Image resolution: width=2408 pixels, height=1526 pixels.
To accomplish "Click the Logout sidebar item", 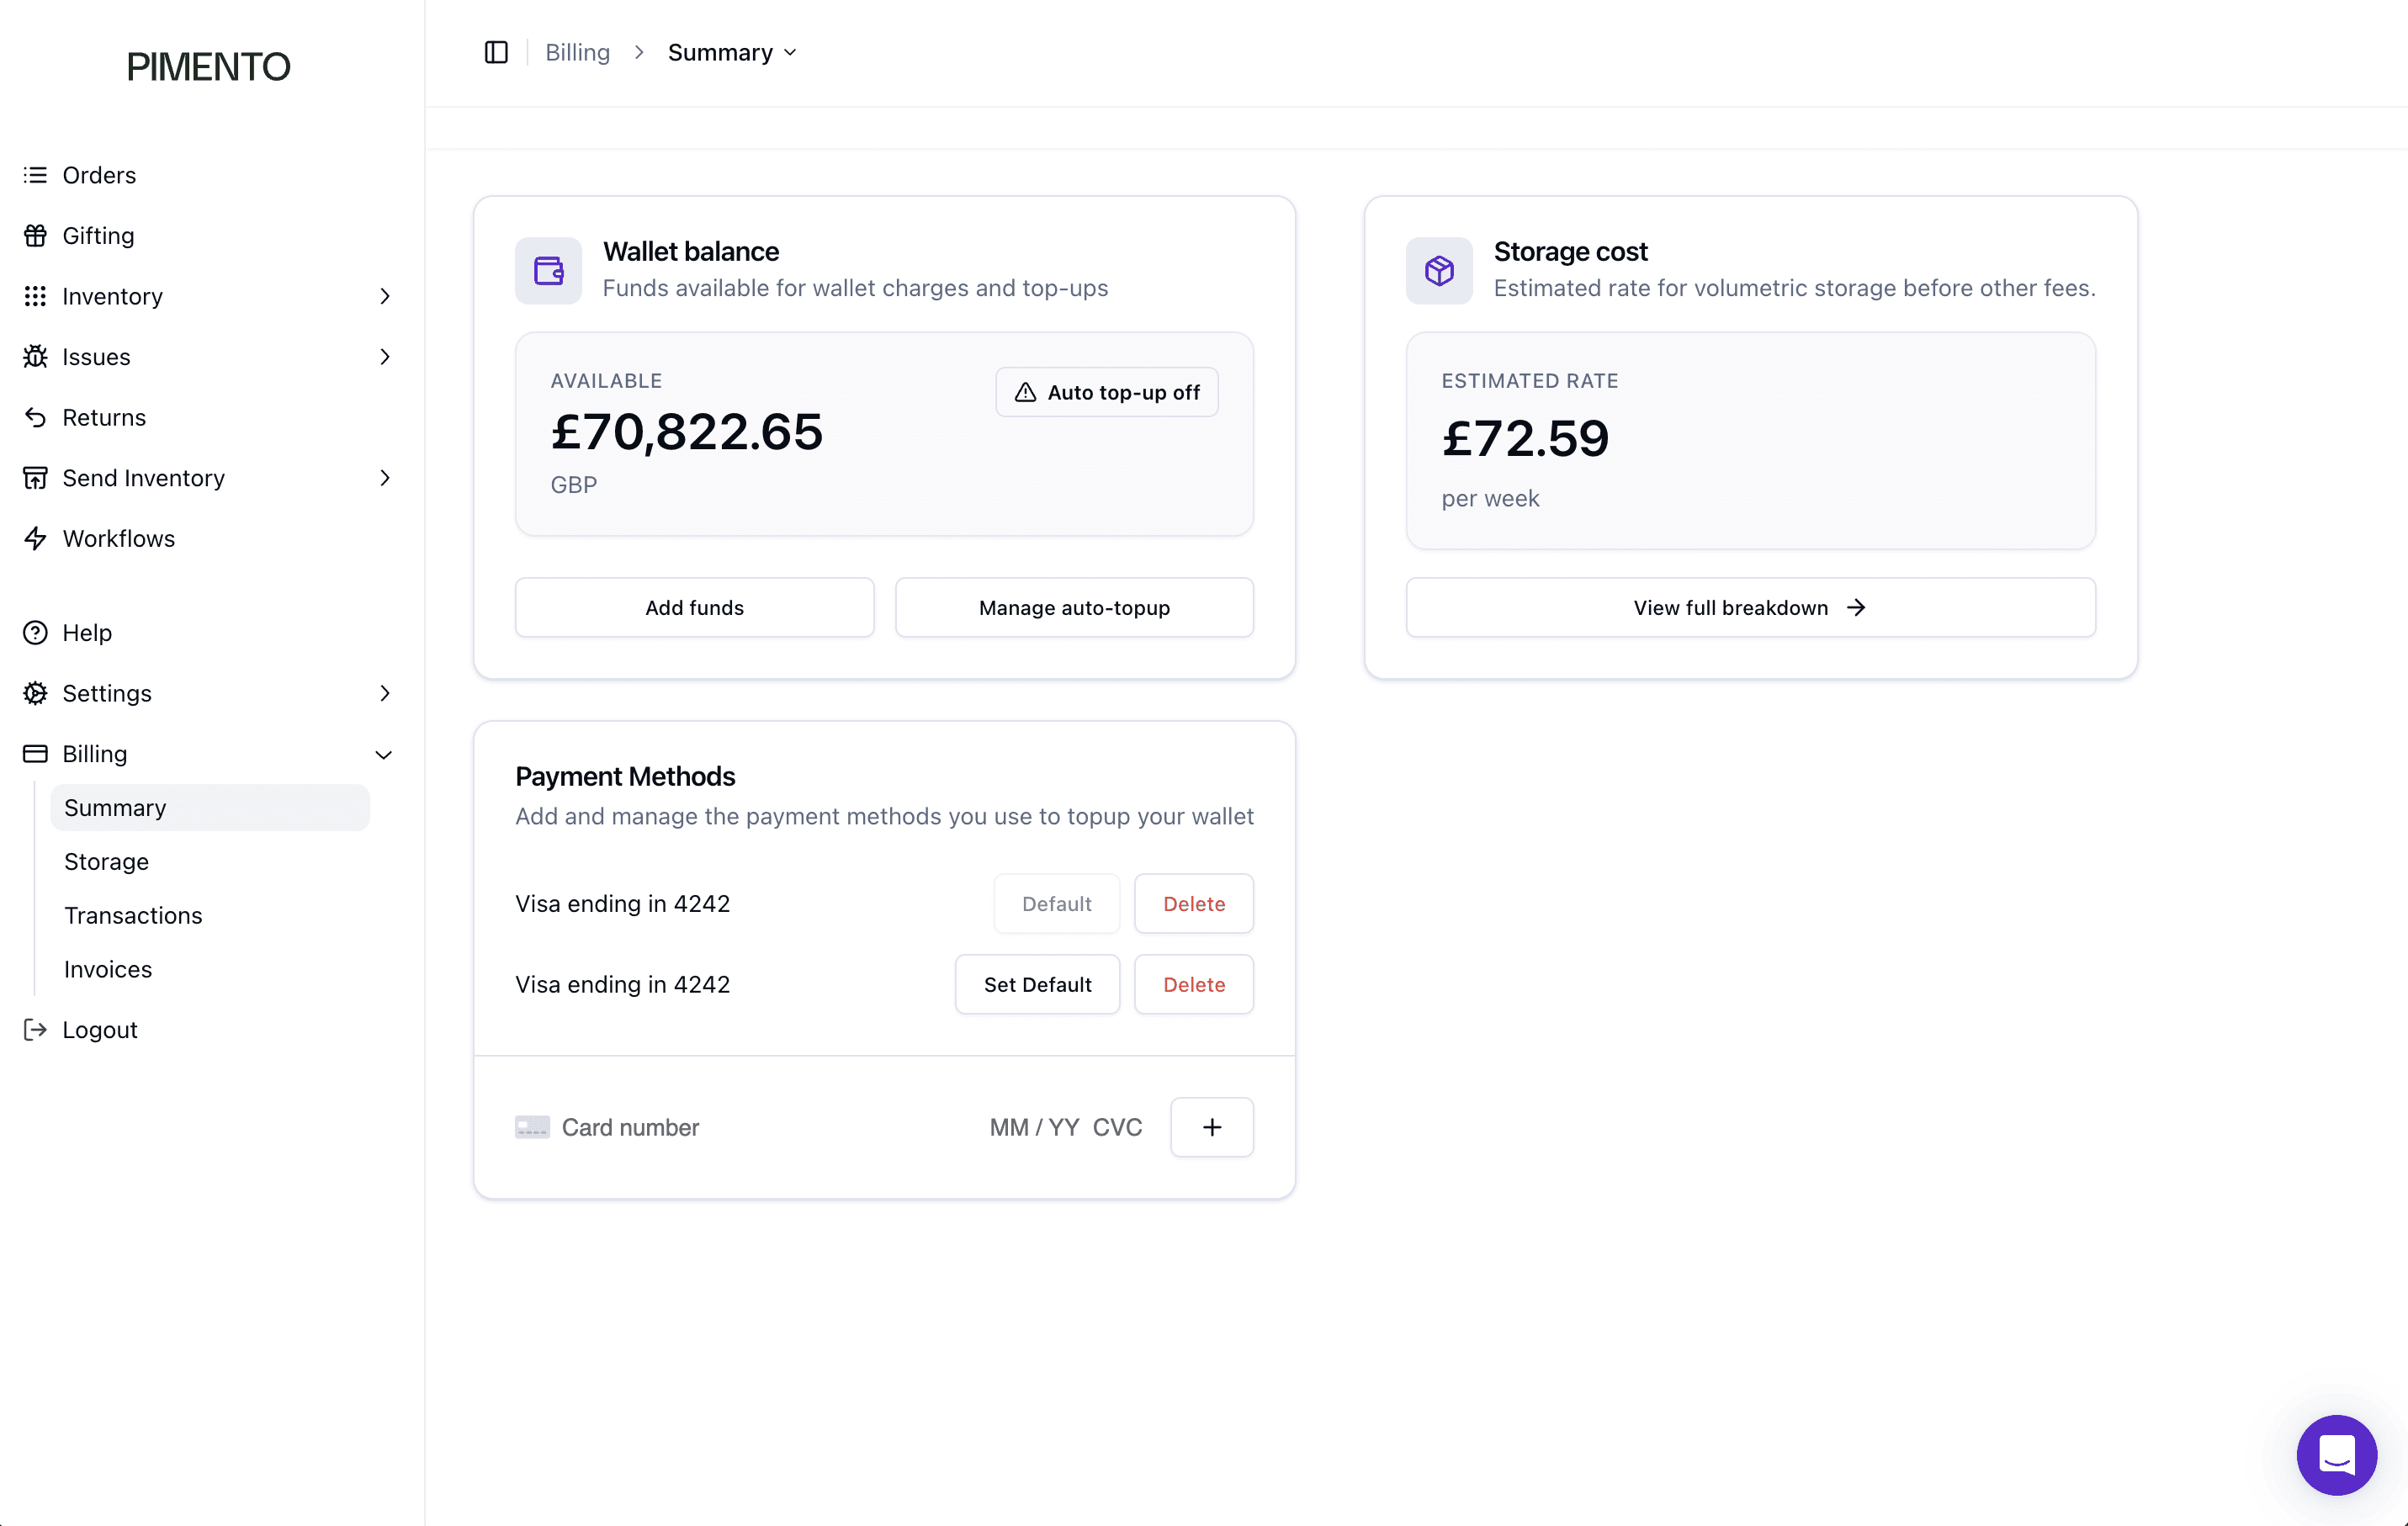I will point(99,1029).
